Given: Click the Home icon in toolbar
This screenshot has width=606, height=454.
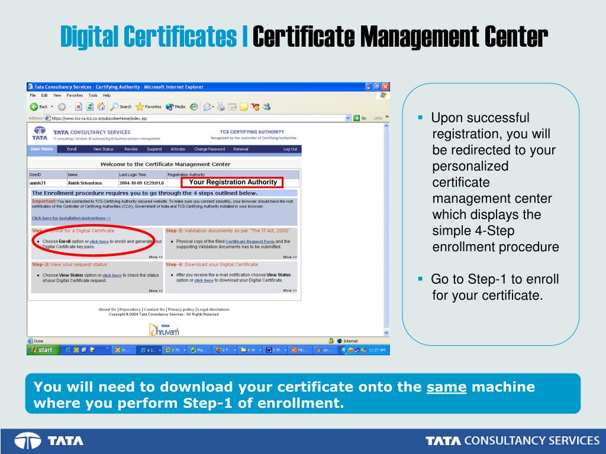Looking at the screenshot, I should pyautogui.click(x=101, y=106).
